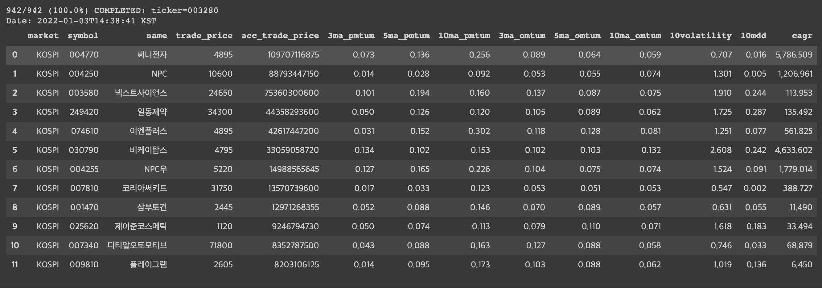
Task: Select symbol cell 004250
Action: 84,74
